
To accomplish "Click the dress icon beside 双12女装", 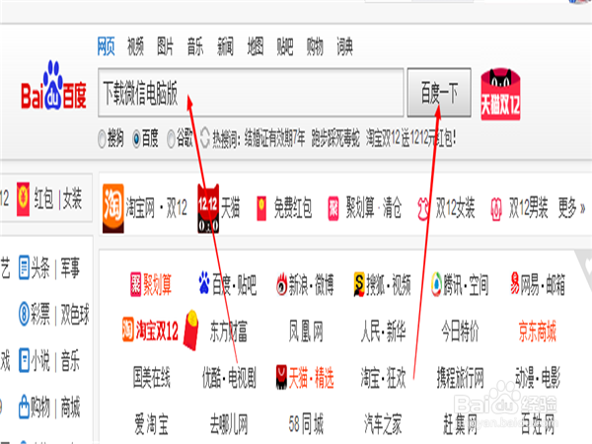I will tap(423, 208).
